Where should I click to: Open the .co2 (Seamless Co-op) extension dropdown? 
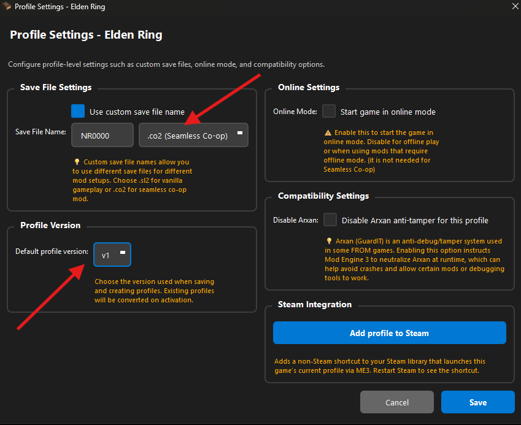193,136
